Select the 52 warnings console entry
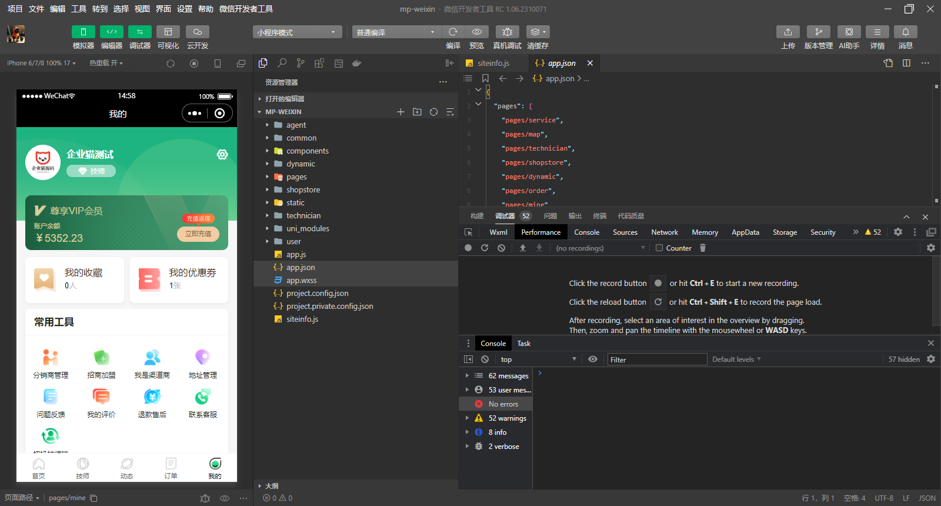The height and width of the screenshot is (506, 941). [507, 418]
